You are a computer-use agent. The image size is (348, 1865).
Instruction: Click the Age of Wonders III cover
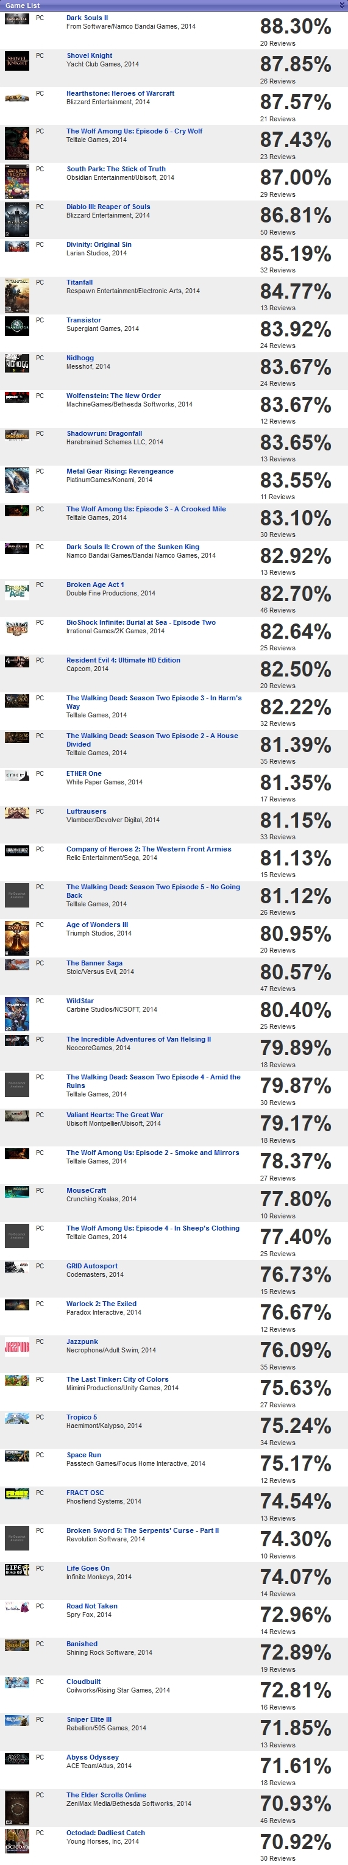tap(16, 939)
